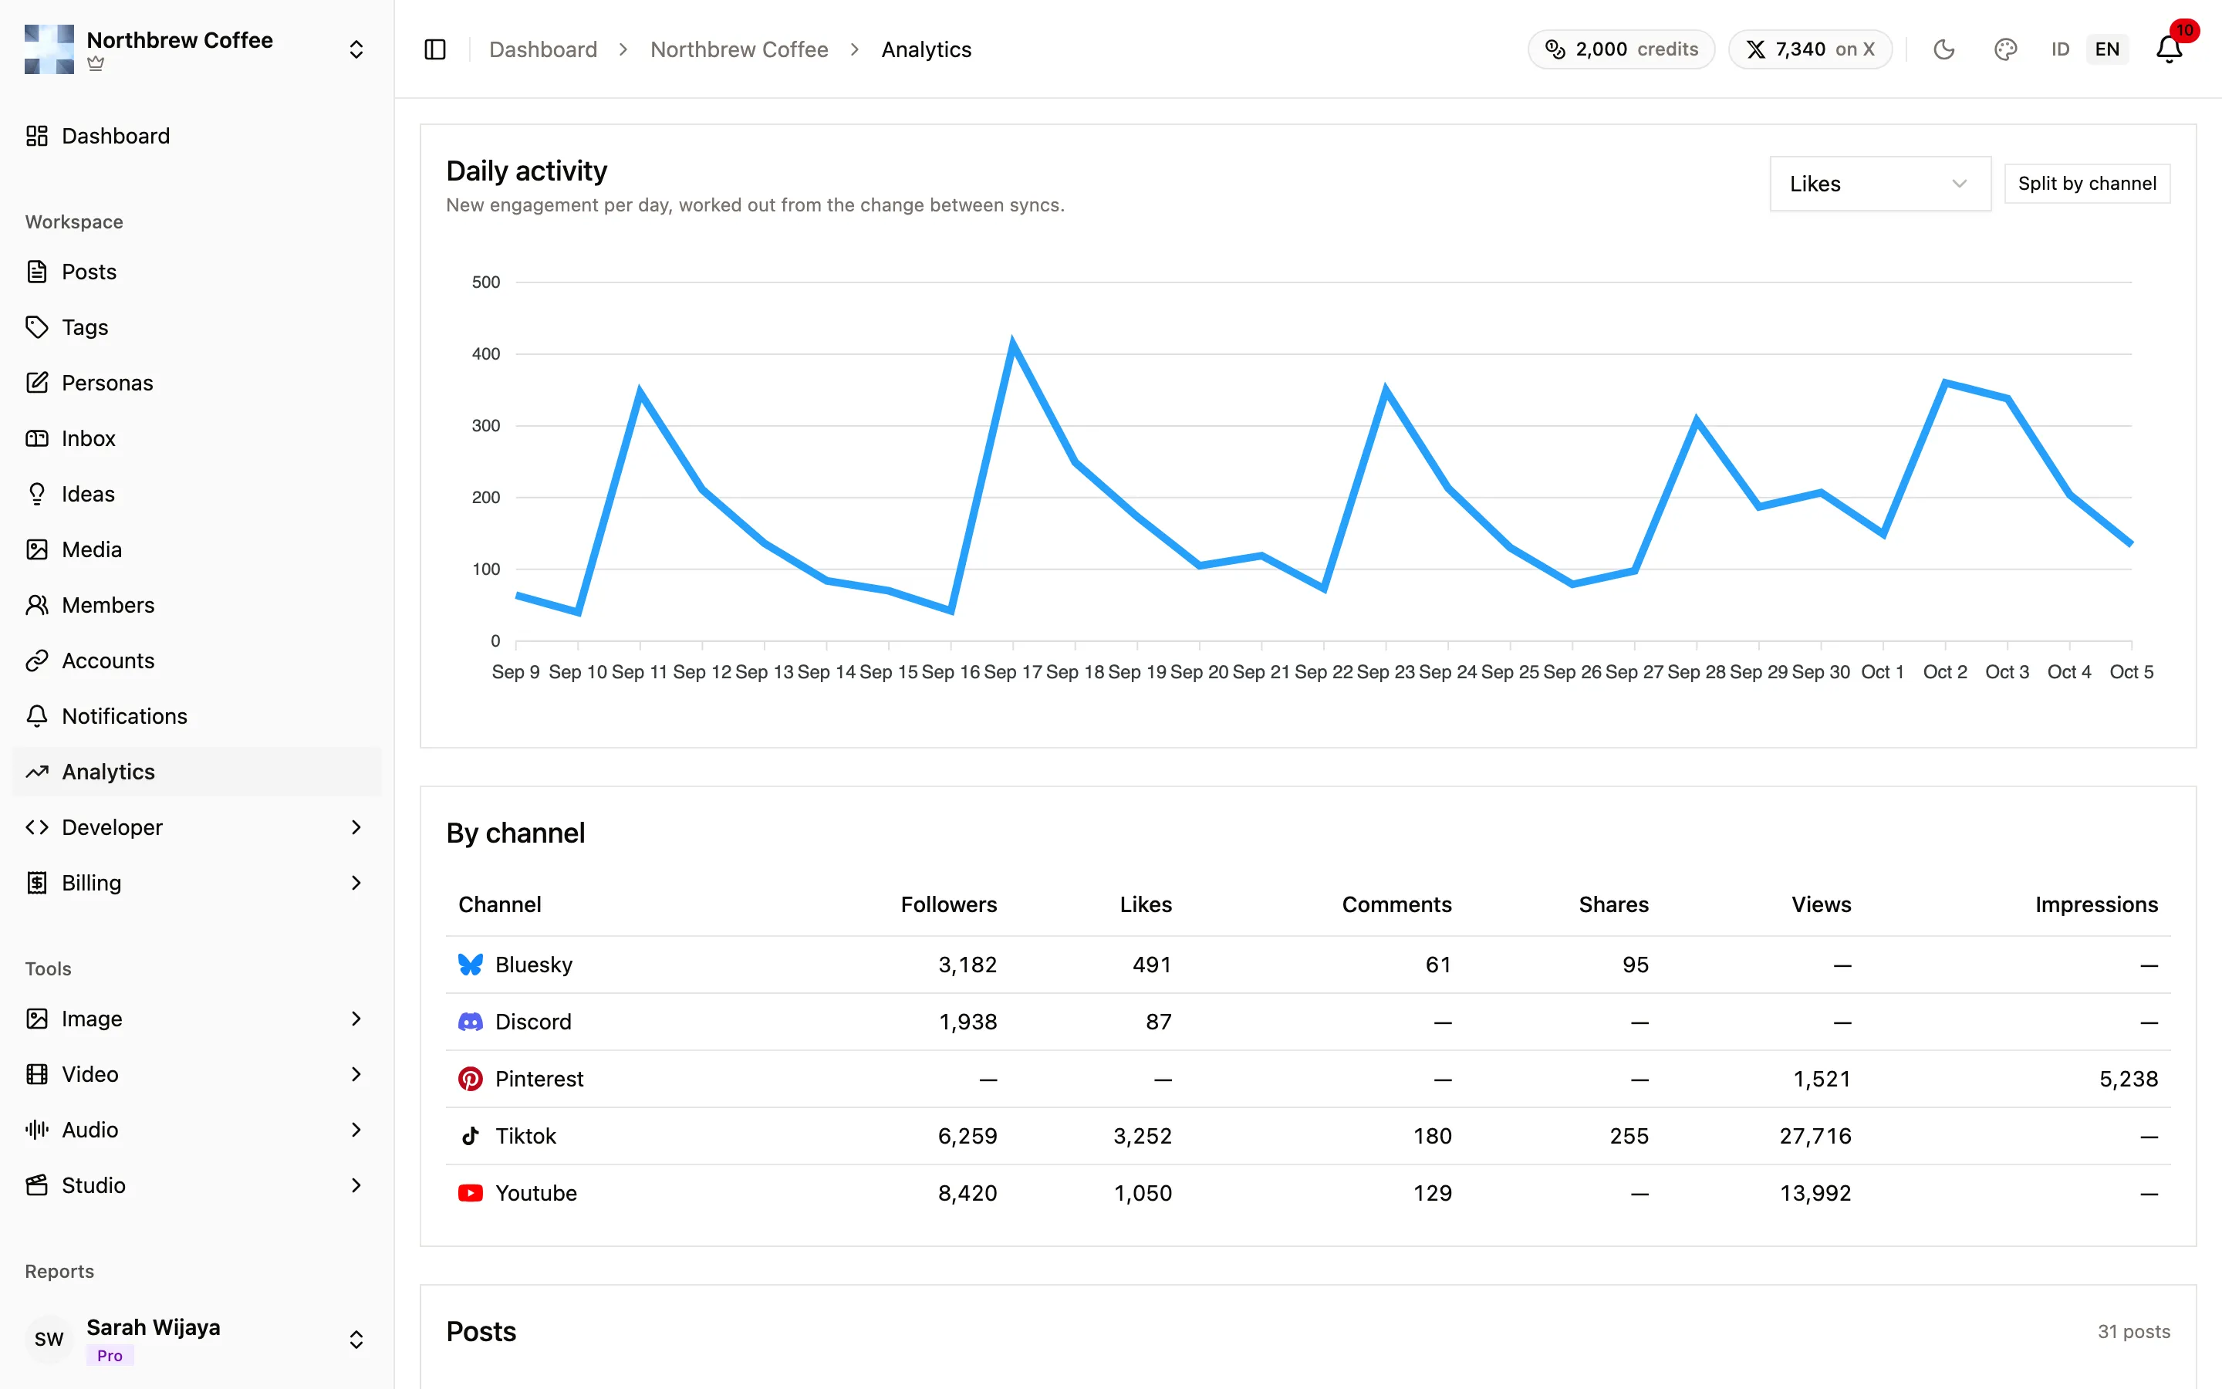The width and height of the screenshot is (2222, 1389).
Task: Click the Accounts link icon
Action: point(37,661)
